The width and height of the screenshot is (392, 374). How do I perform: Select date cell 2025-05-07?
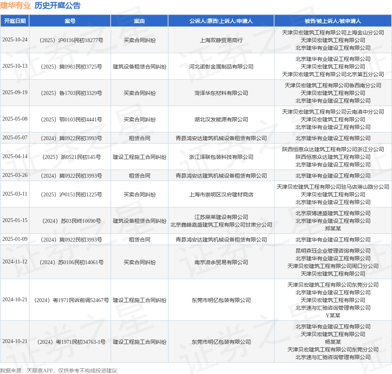[15, 138]
